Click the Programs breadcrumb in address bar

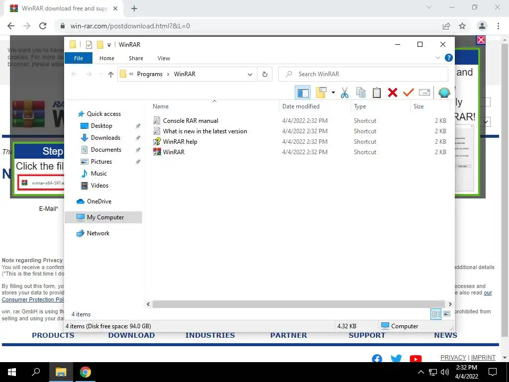pyautogui.click(x=150, y=74)
